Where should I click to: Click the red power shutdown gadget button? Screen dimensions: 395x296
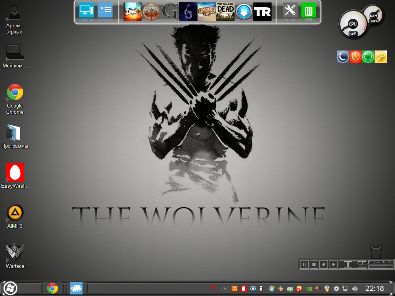click(x=355, y=57)
